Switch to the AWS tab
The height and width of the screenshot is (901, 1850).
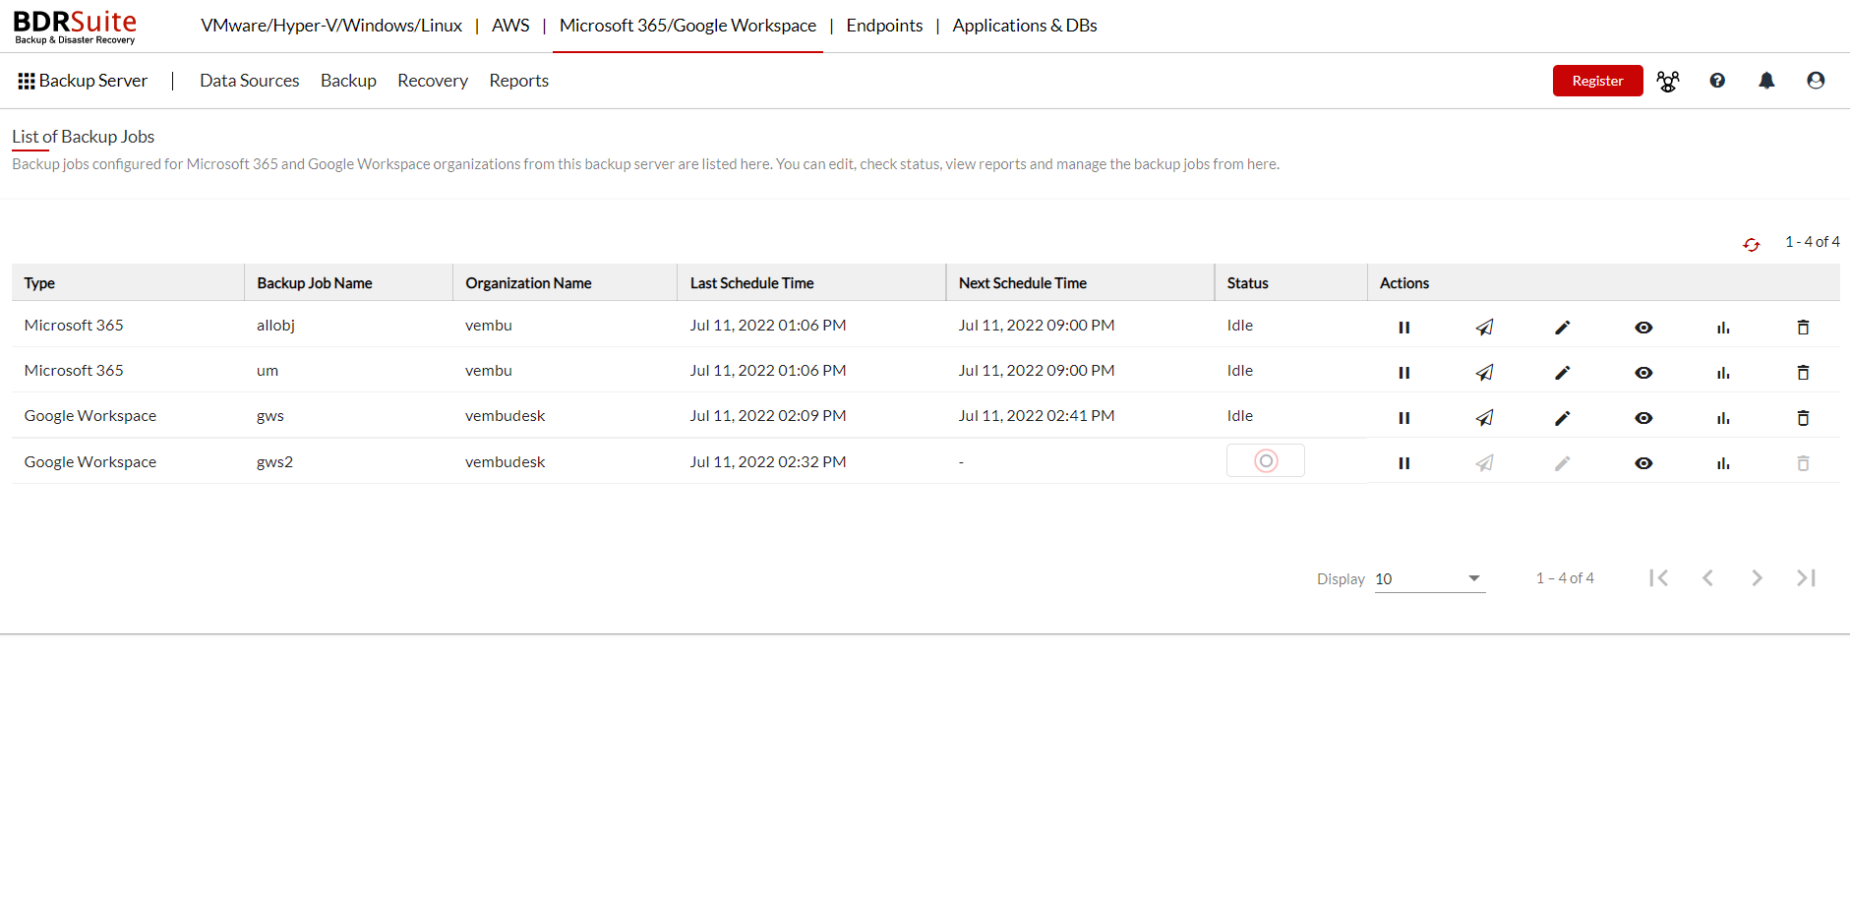coord(510,26)
